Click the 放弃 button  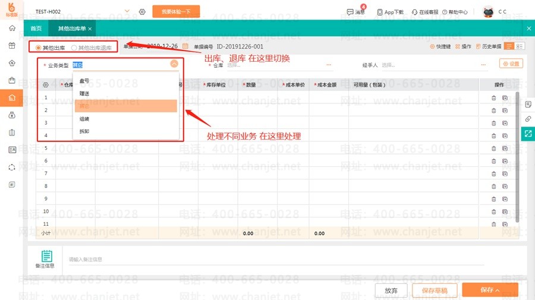[x=391, y=290]
